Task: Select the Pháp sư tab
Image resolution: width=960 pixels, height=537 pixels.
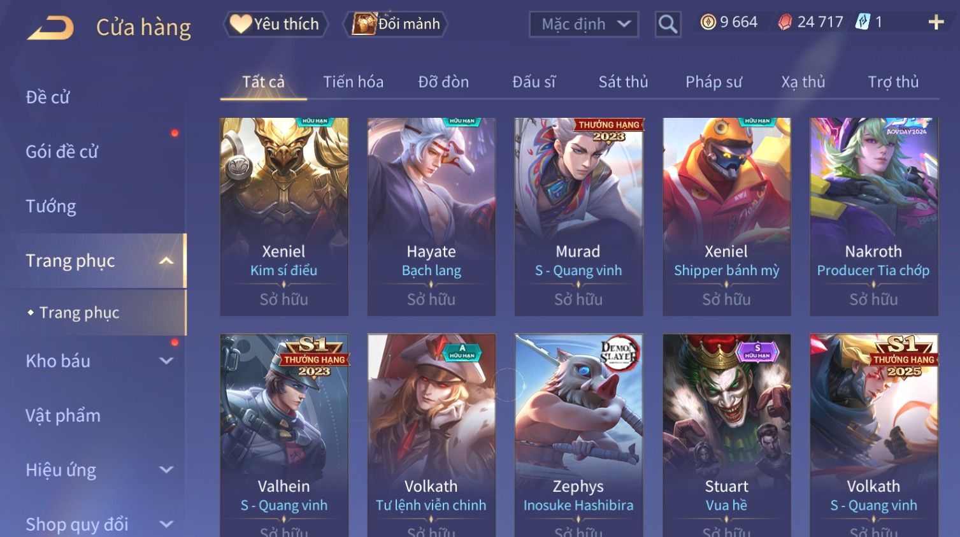Action: pyautogui.click(x=713, y=82)
